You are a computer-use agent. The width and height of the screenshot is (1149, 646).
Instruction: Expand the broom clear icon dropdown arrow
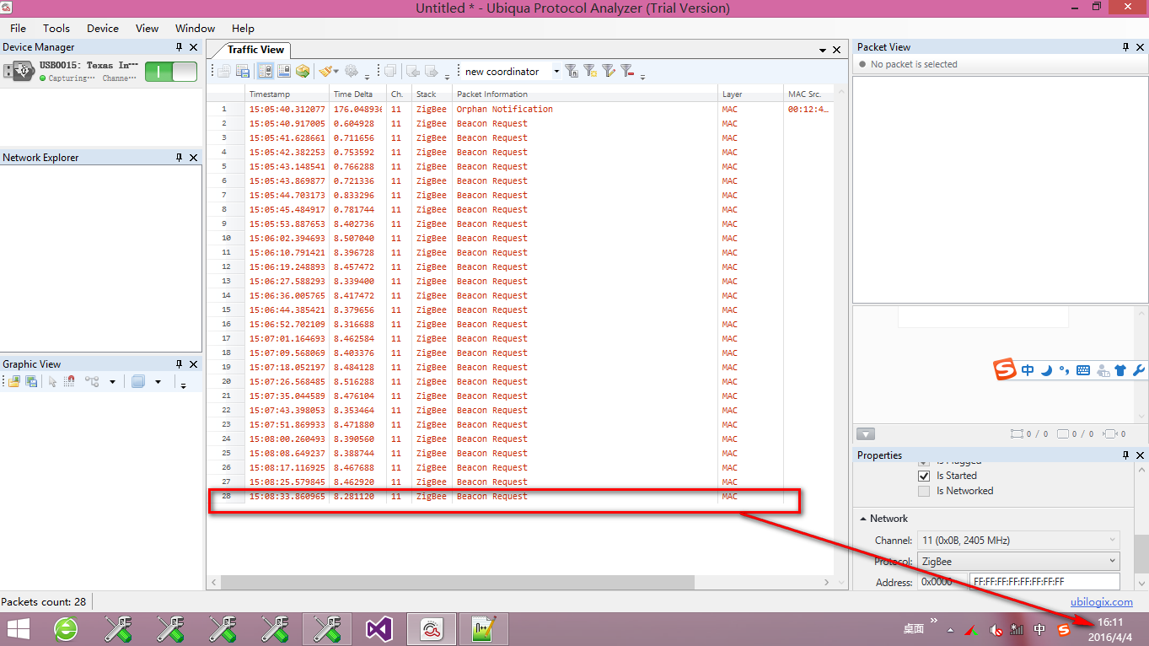pyautogui.click(x=336, y=73)
